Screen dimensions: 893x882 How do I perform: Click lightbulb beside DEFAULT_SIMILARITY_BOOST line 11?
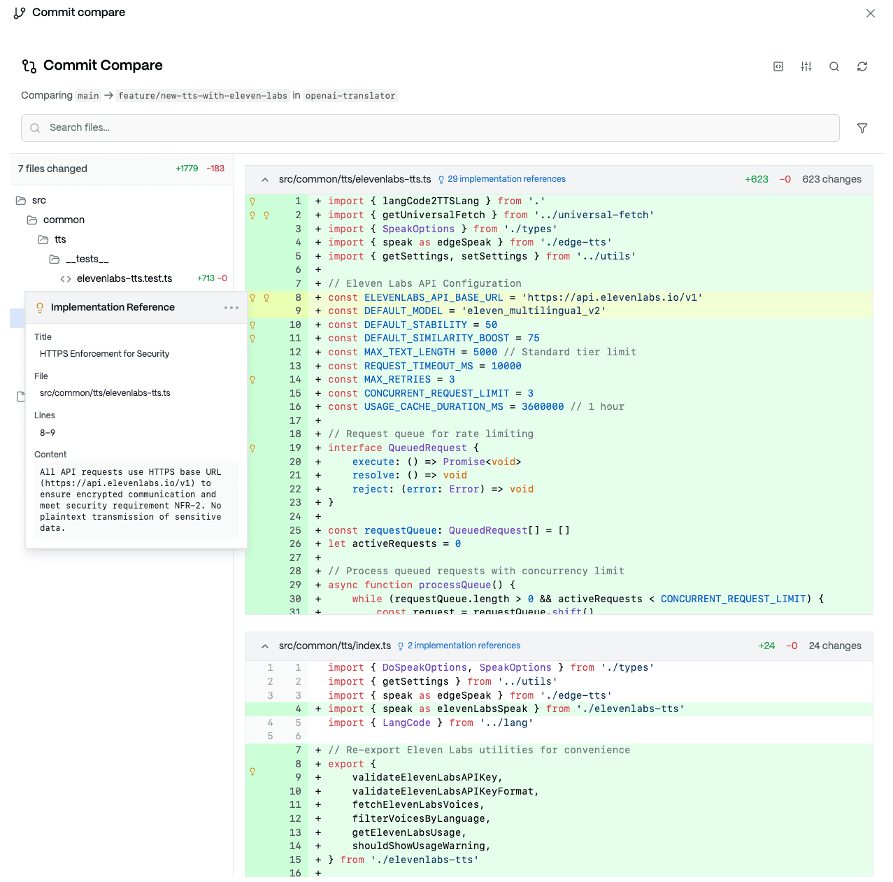pyautogui.click(x=252, y=339)
